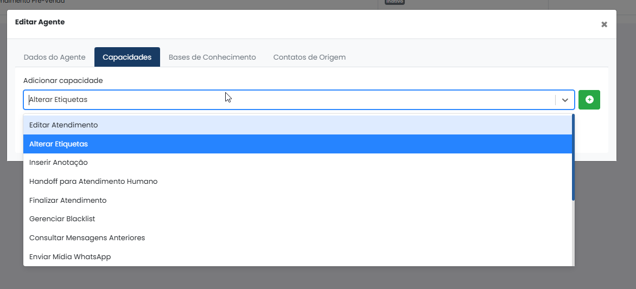Click the scrollbar track below the thumb
The width and height of the screenshot is (636, 289).
click(x=573, y=233)
